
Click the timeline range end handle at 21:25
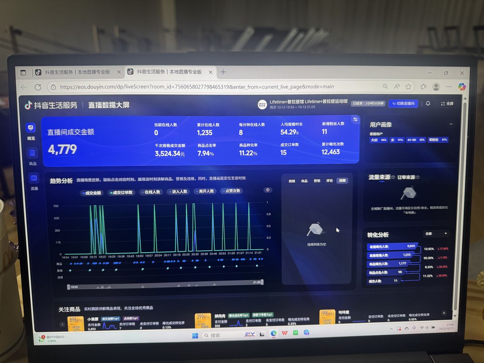(262, 282)
